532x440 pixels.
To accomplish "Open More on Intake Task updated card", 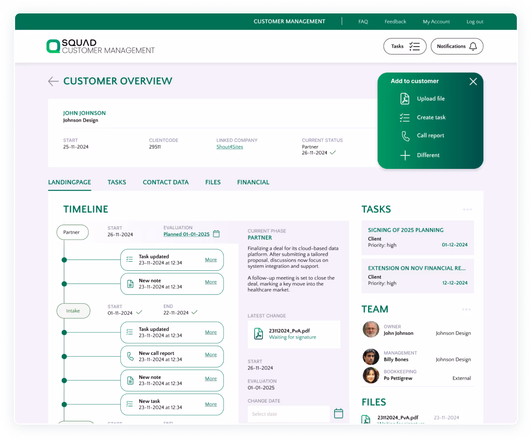I will [x=211, y=332].
